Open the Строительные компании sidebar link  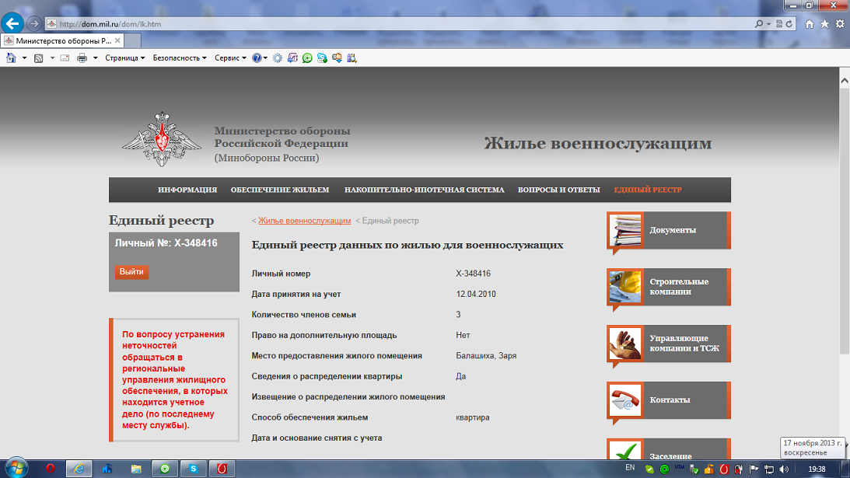coord(678,287)
